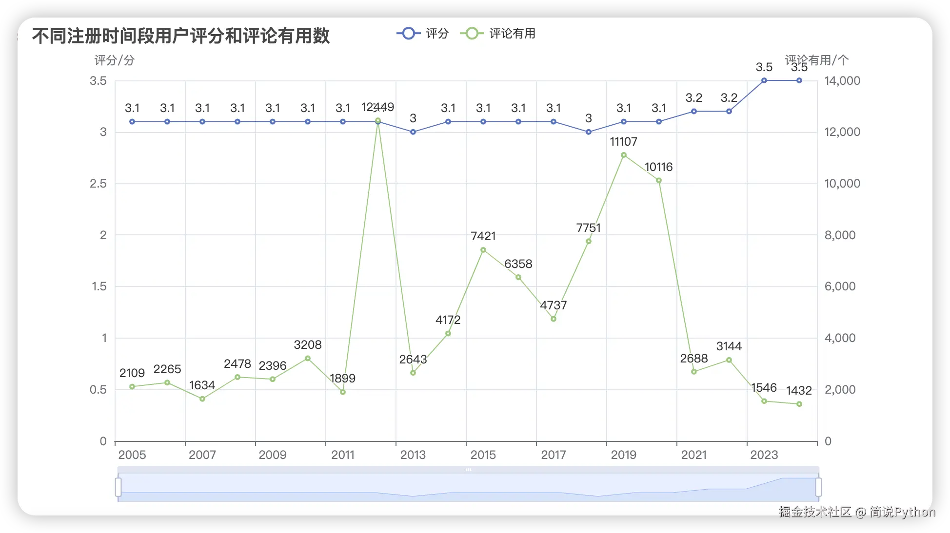Viewport: 950px width, 533px height.
Task: Click the 7421 green data point
Action: tap(483, 250)
